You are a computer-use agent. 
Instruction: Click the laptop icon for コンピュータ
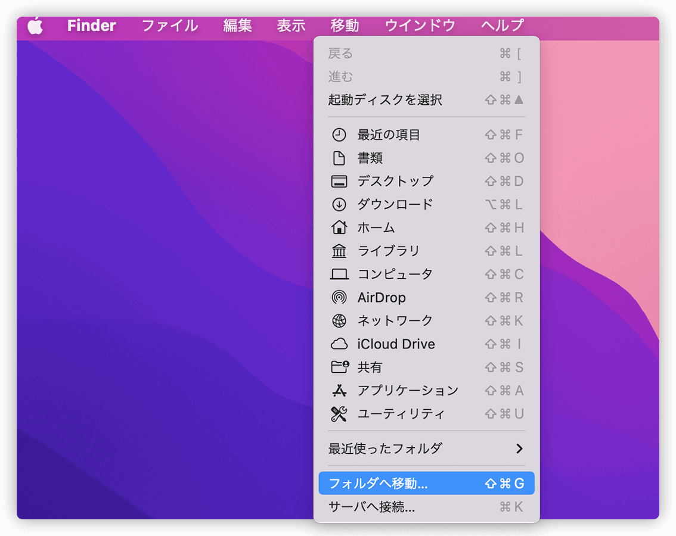click(339, 274)
